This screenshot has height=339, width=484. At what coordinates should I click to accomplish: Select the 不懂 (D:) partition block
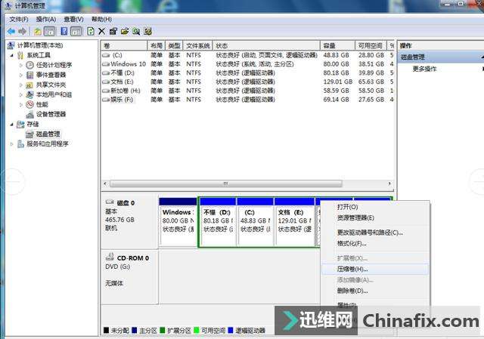pyautogui.click(x=218, y=222)
